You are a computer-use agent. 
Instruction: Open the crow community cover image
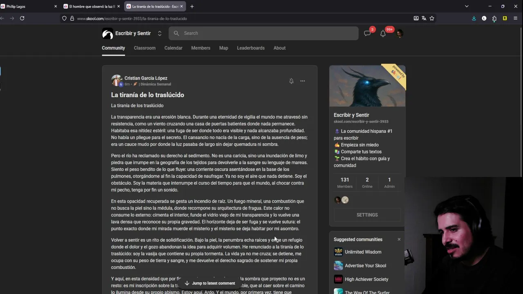pyautogui.click(x=367, y=86)
